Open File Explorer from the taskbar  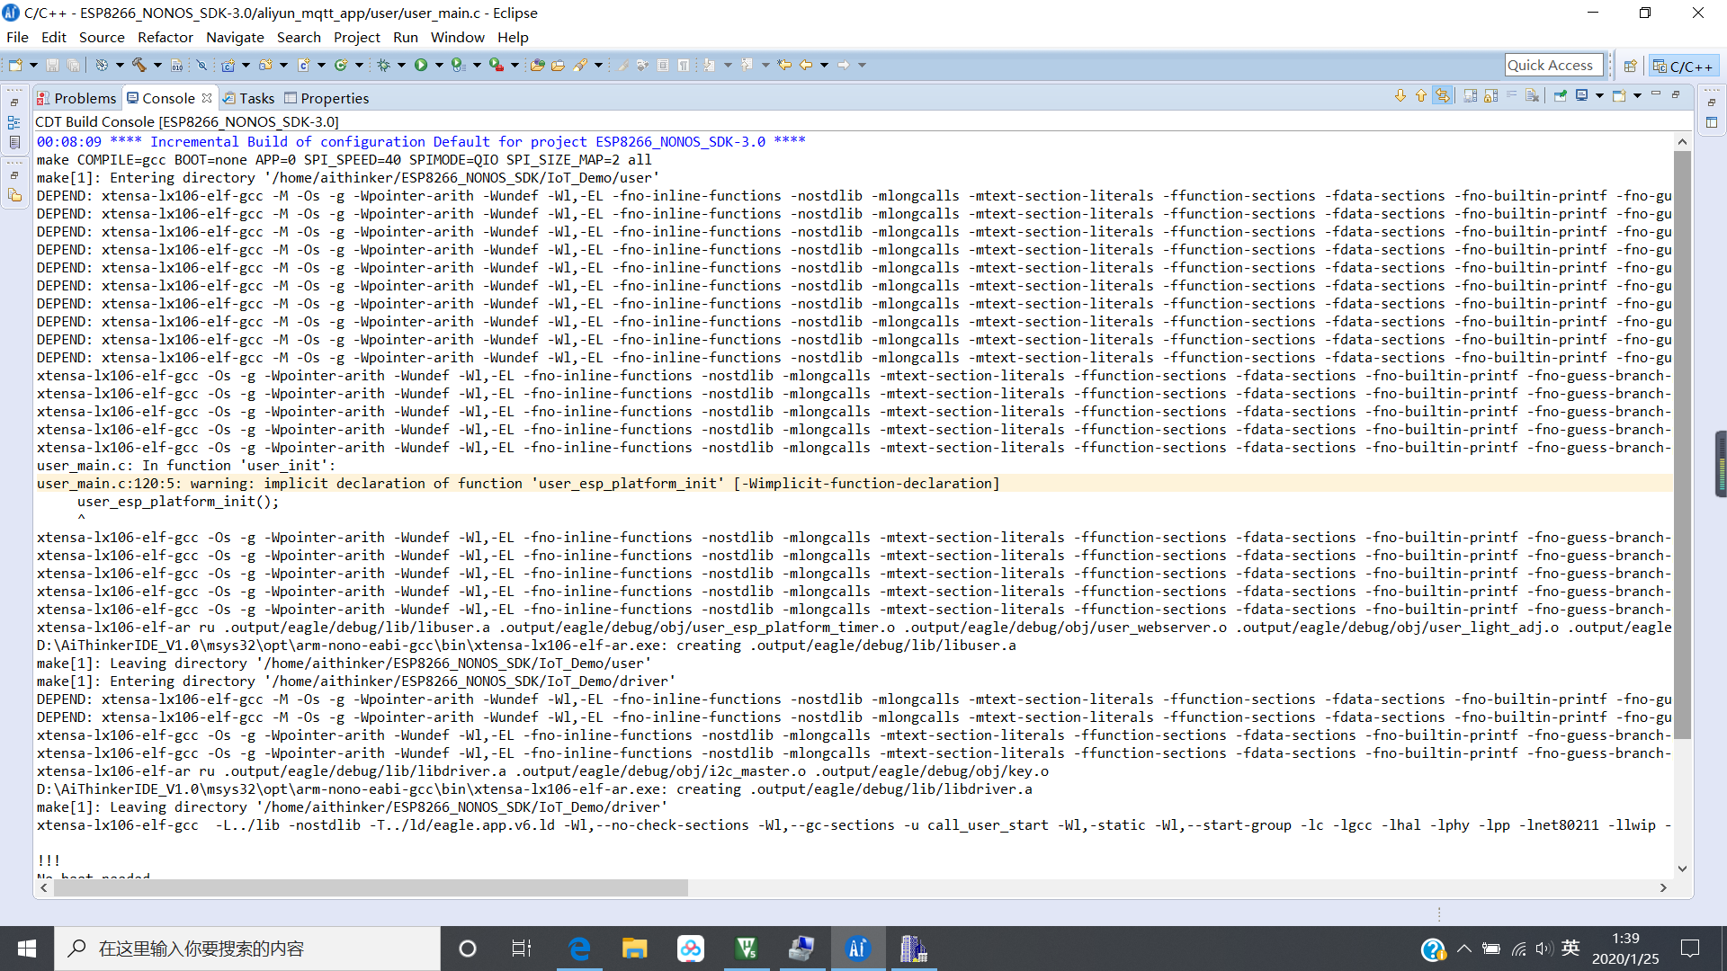(x=634, y=949)
